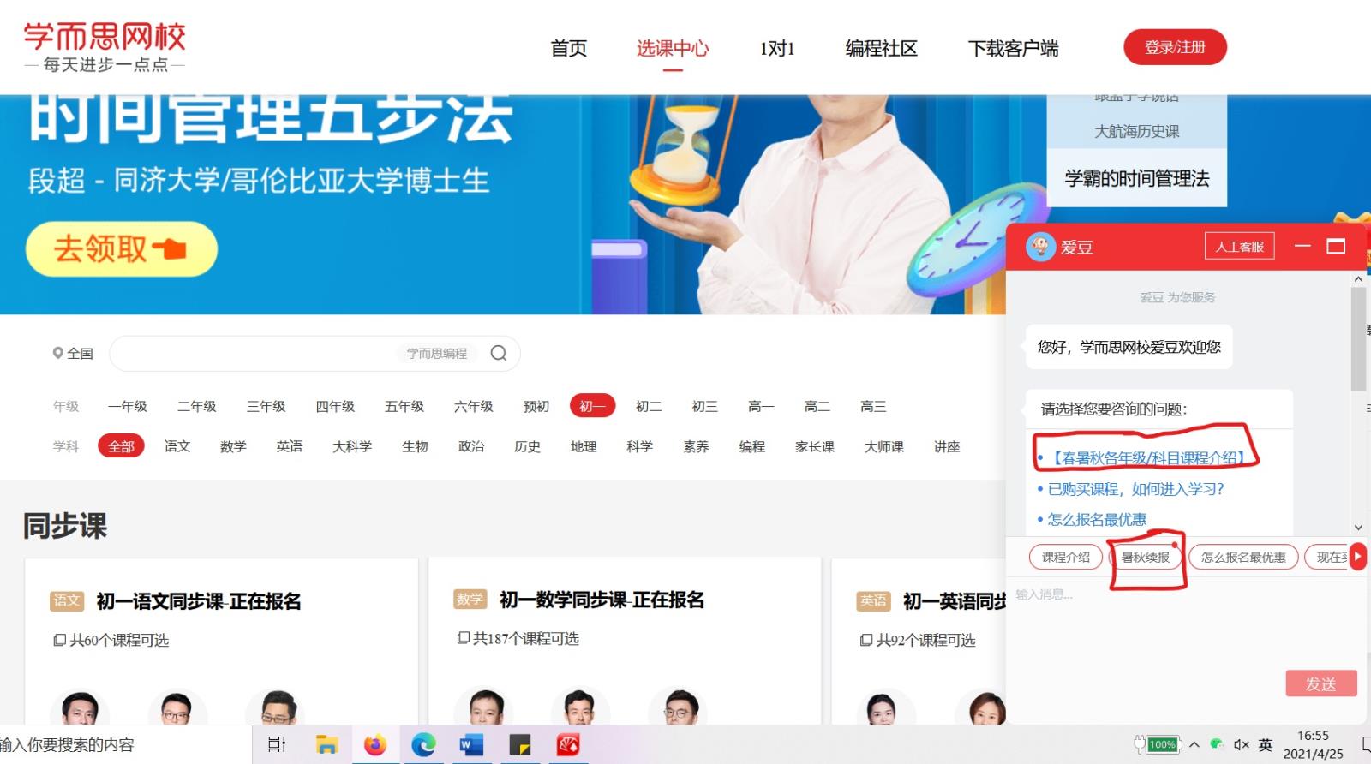The height and width of the screenshot is (764, 1371).
Task: Click the muted volume tray icon
Action: (x=1241, y=744)
